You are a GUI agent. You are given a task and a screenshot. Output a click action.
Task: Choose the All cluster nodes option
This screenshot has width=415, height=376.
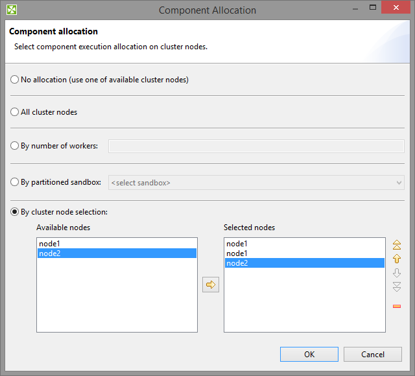click(x=15, y=112)
